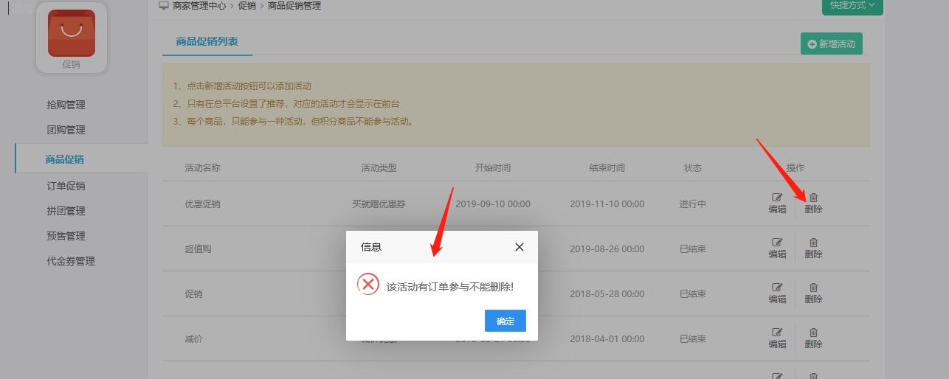Click dialog message 该活动有订单参与不能删除!

coord(450,287)
